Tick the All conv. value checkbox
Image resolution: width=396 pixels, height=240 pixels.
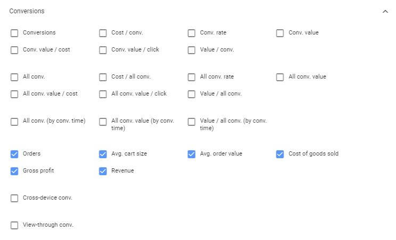pyautogui.click(x=280, y=77)
